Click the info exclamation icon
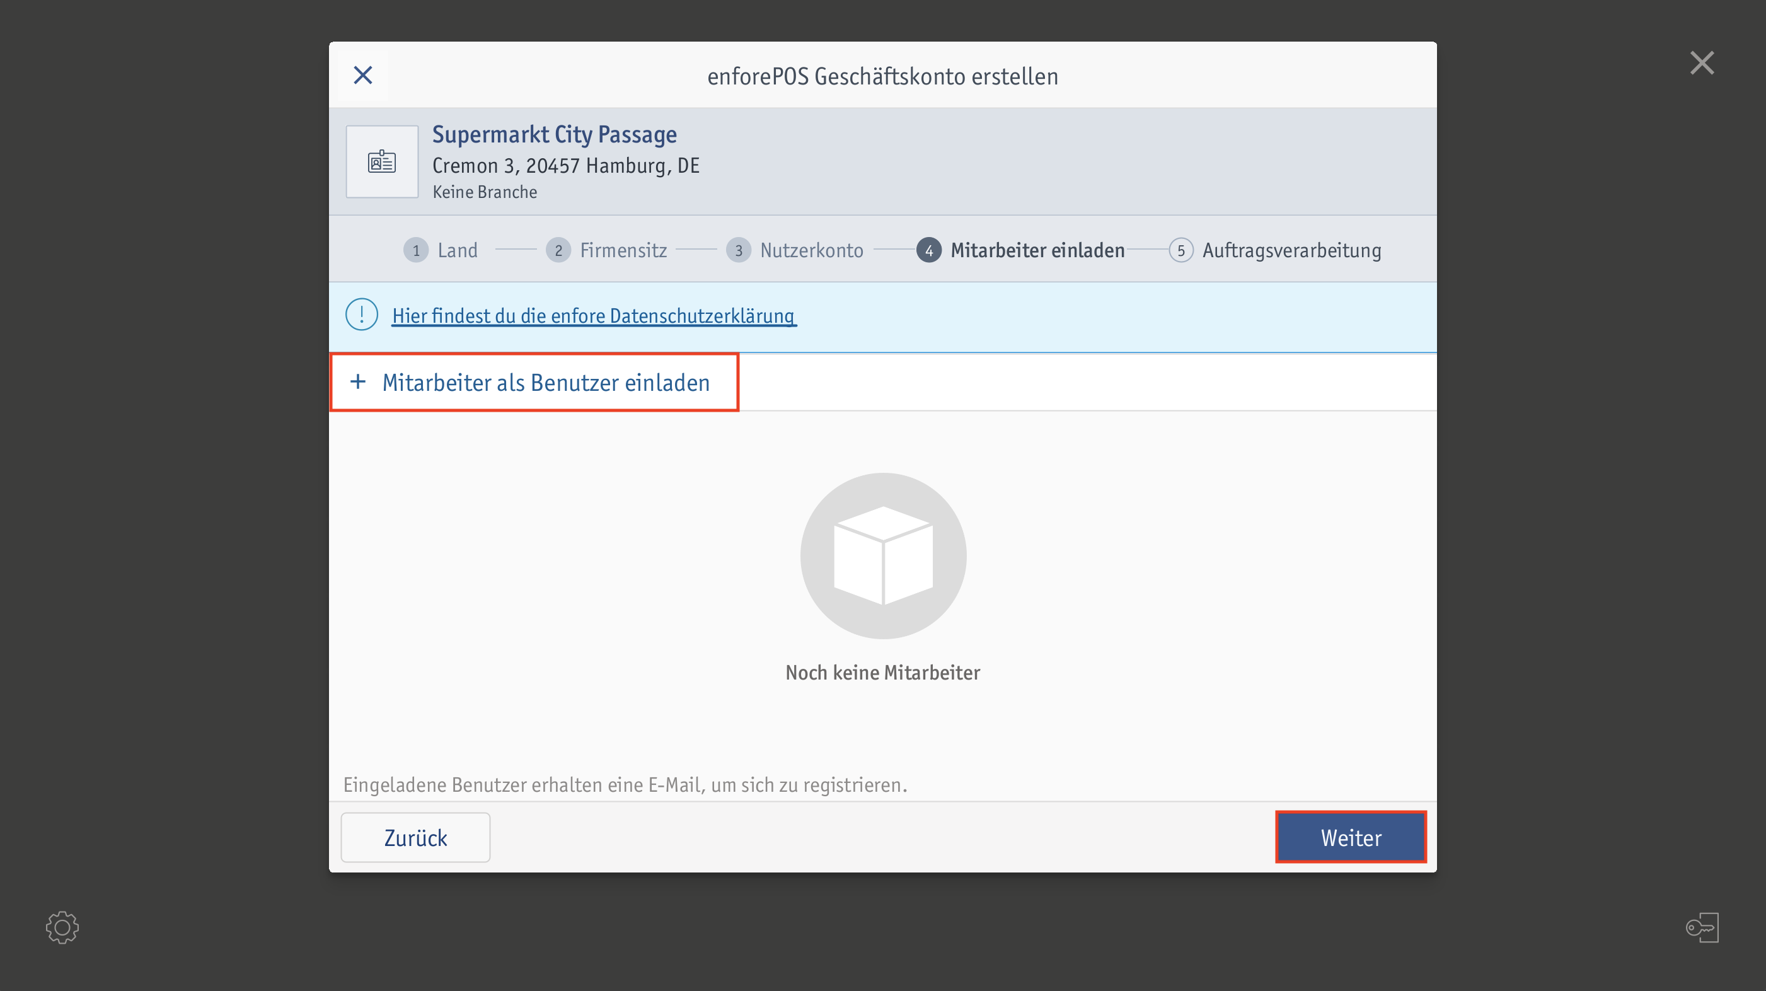Image resolution: width=1766 pixels, height=991 pixels. pyautogui.click(x=362, y=315)
